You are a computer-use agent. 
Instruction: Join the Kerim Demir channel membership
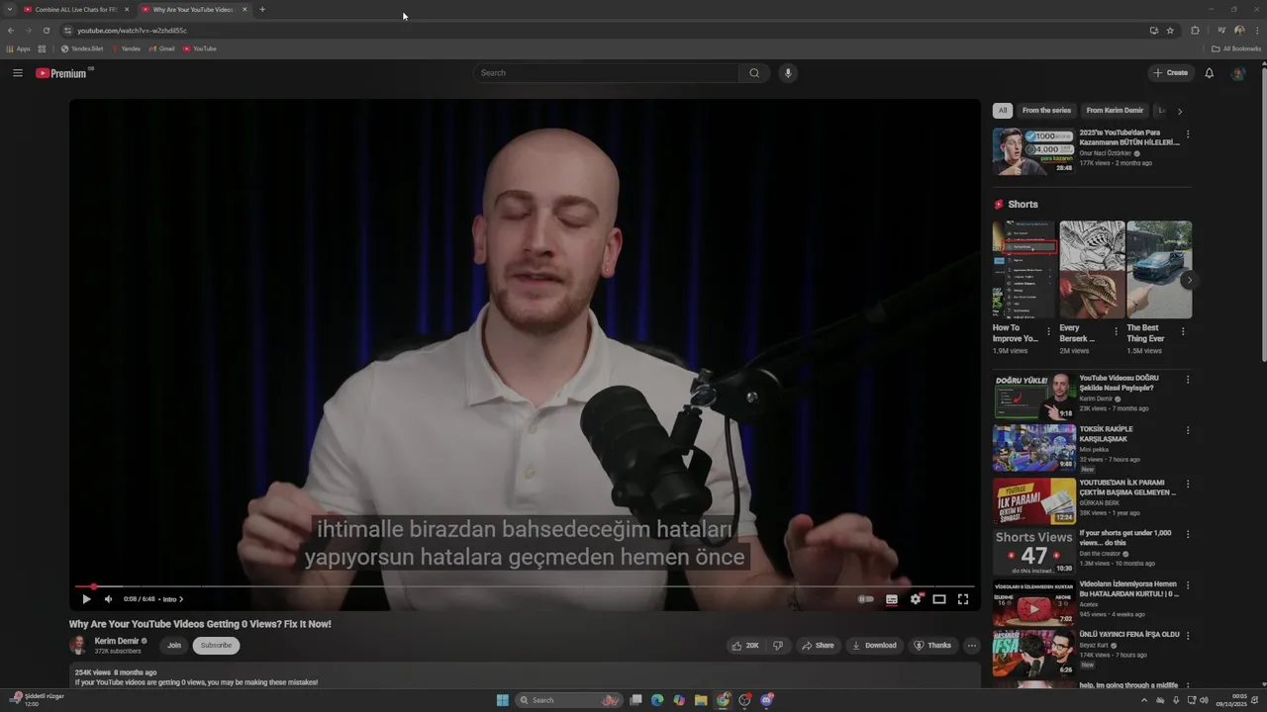(x=174, y=646)
